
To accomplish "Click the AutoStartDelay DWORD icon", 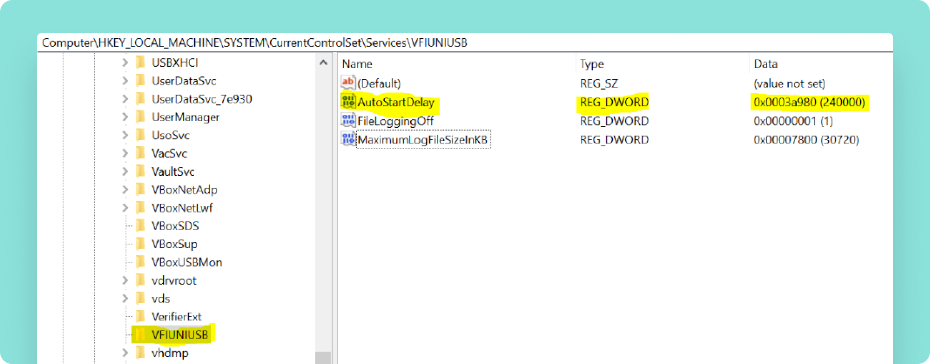I will pos(348,101).
